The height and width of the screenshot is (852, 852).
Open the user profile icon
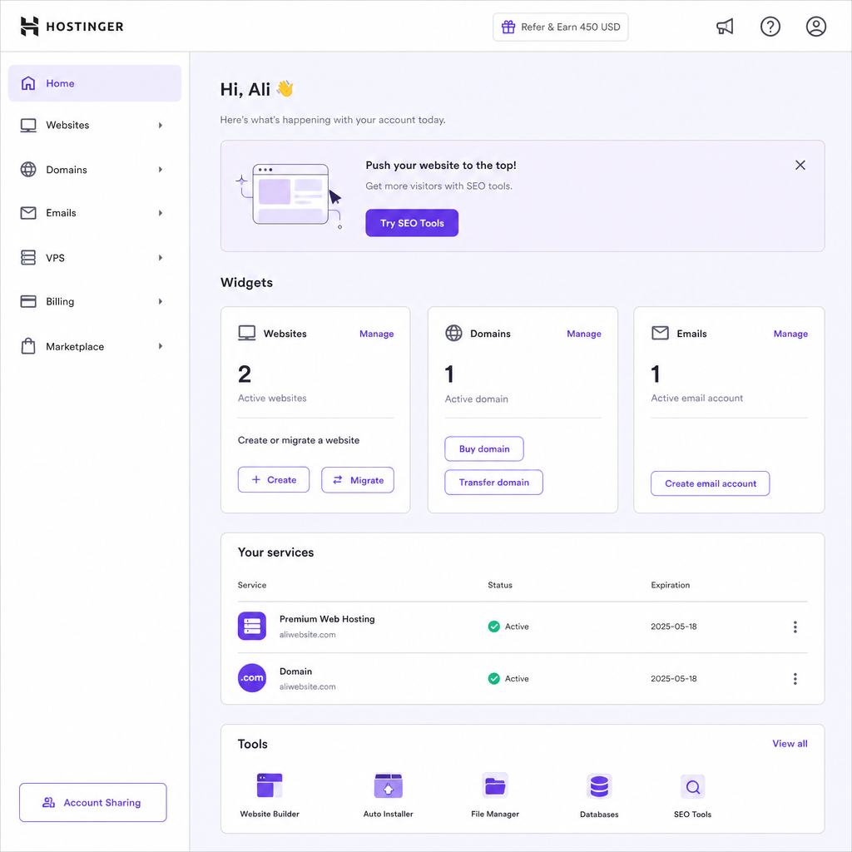point(815,26)
